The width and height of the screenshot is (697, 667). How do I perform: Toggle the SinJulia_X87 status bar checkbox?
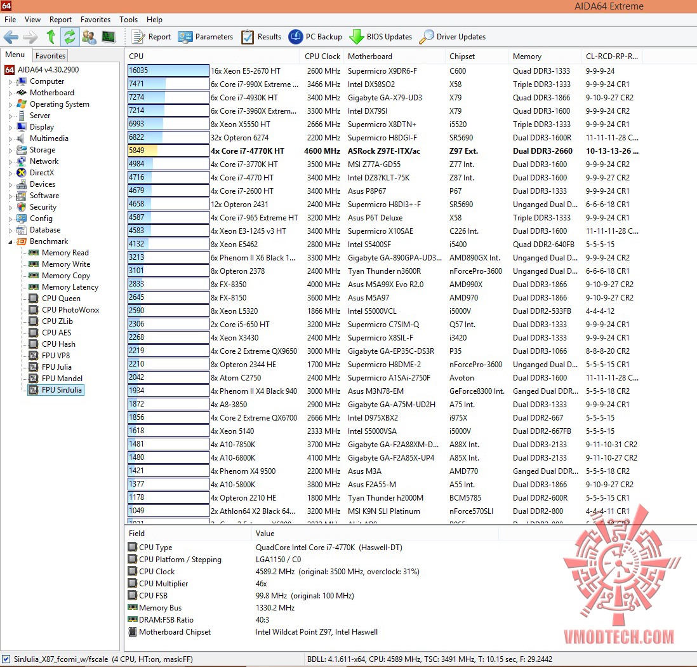coord(6,659)
